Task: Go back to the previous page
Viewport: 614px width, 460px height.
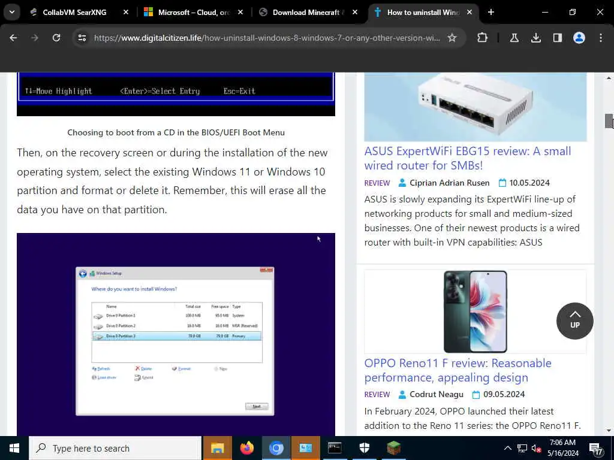Action: 13,38
